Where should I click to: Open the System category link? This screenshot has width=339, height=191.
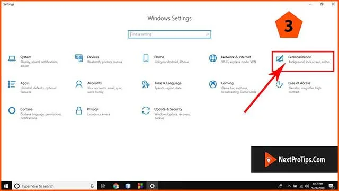(26, 57)
